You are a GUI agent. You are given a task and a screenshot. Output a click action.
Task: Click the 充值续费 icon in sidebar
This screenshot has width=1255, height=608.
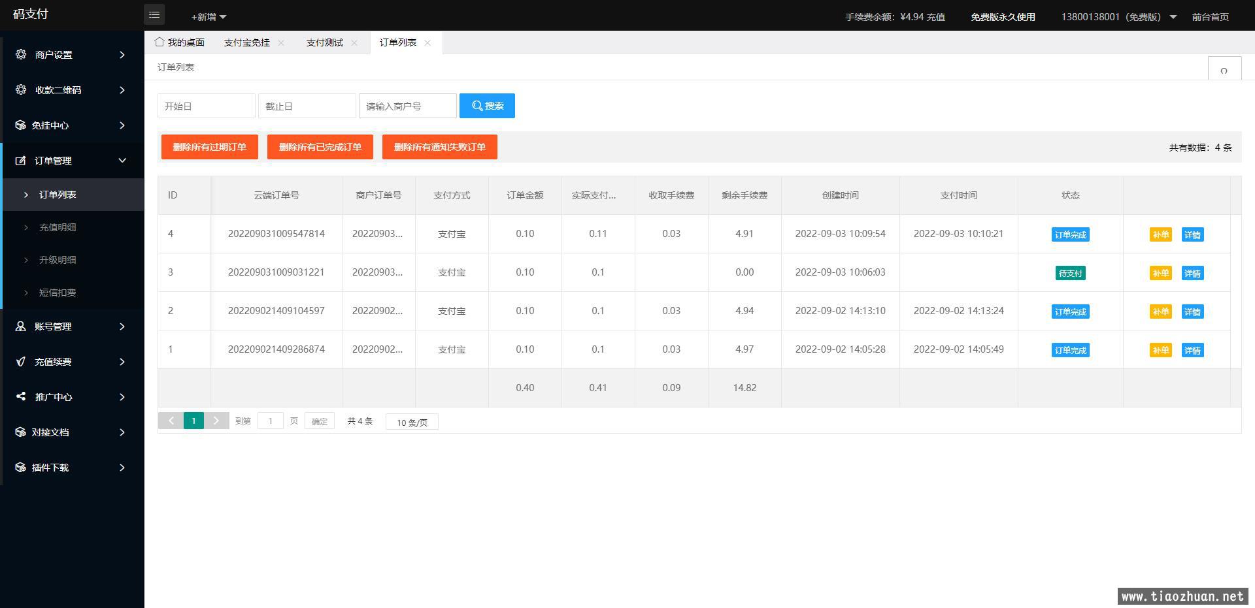coord(21,361)
